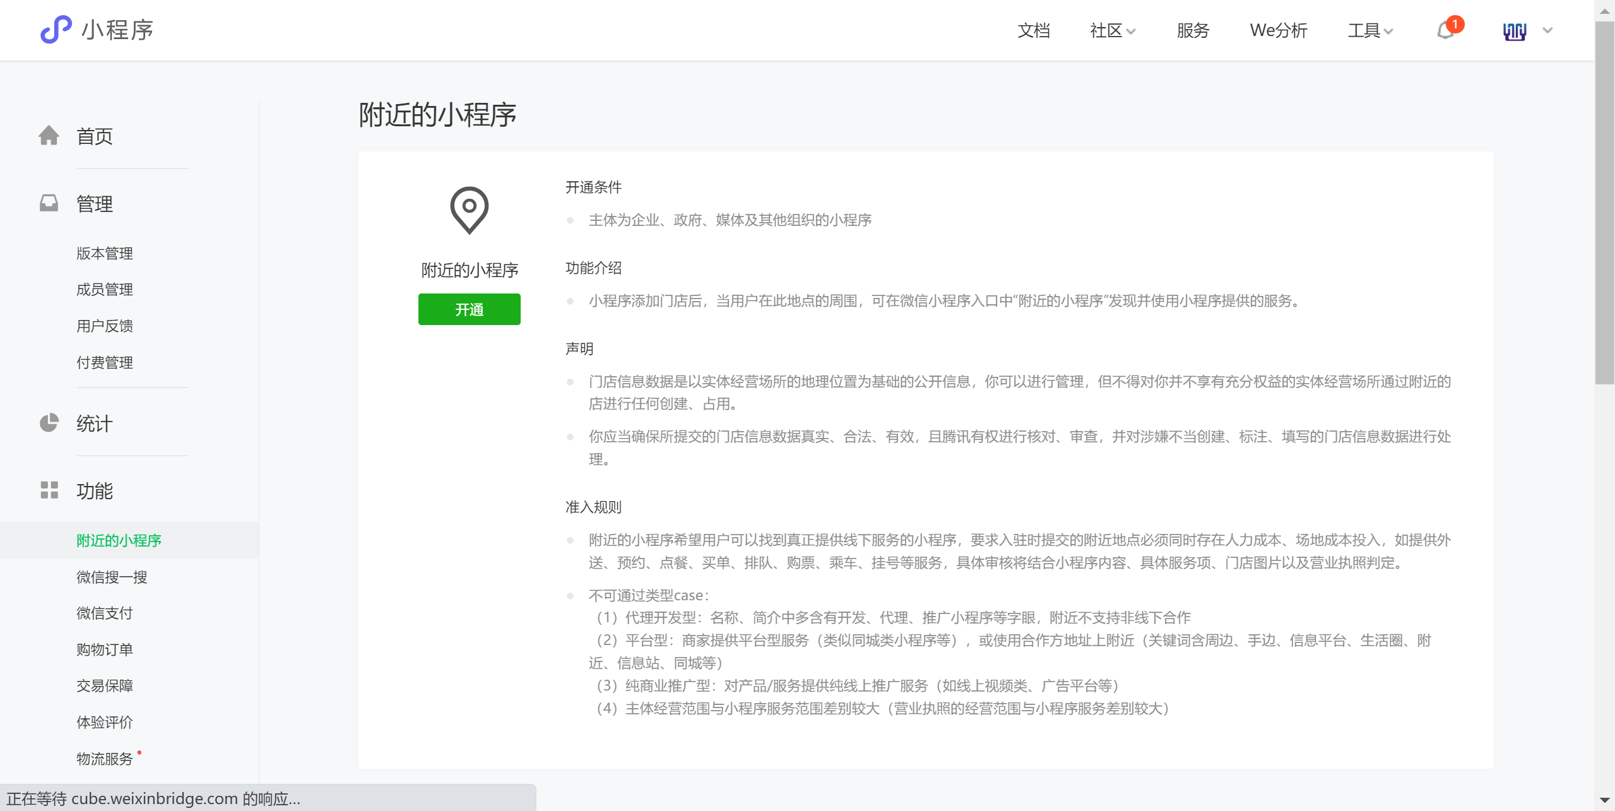Click the 管理 inbox icon

pos(49,203)
